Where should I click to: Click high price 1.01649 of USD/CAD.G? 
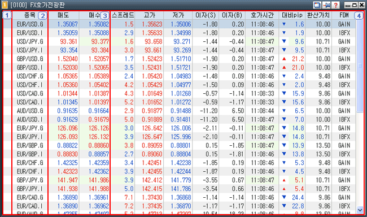[152, 93]
